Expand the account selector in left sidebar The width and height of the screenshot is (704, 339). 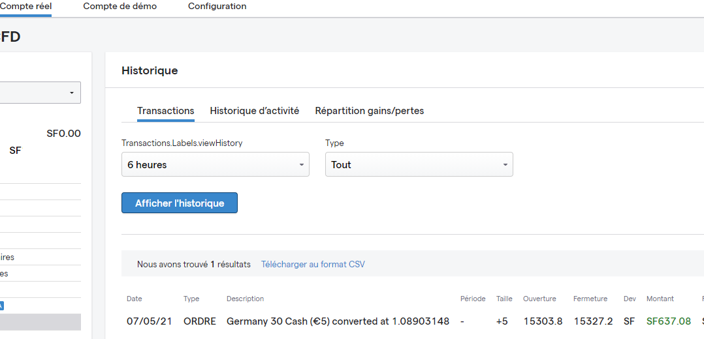[x=40, y=93]
